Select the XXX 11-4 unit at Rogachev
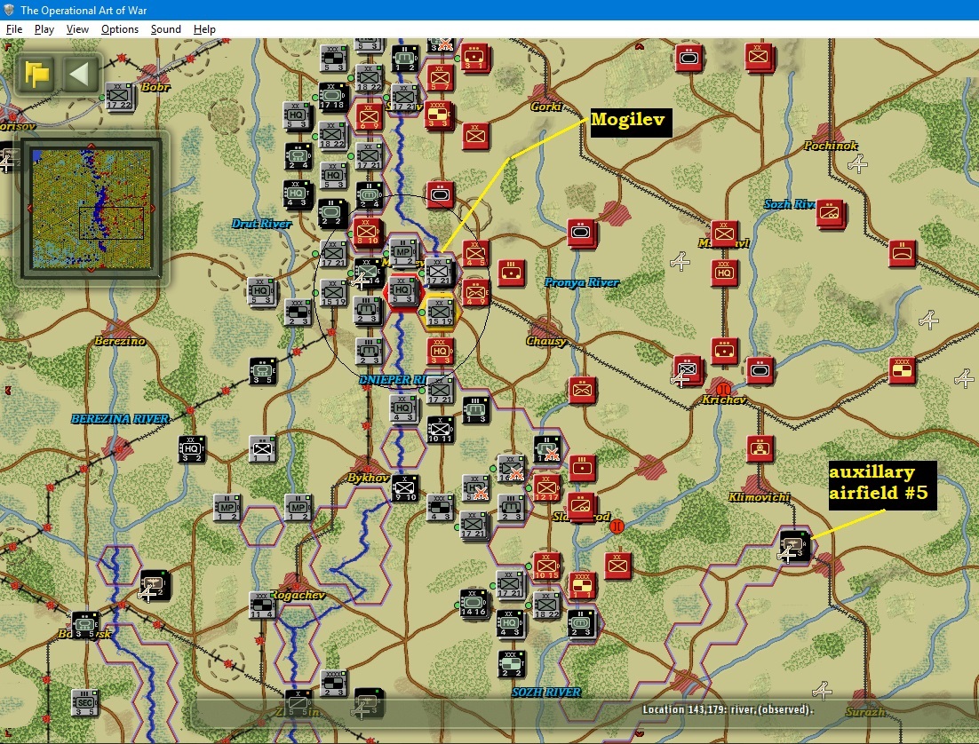 (x=262, y=605)
